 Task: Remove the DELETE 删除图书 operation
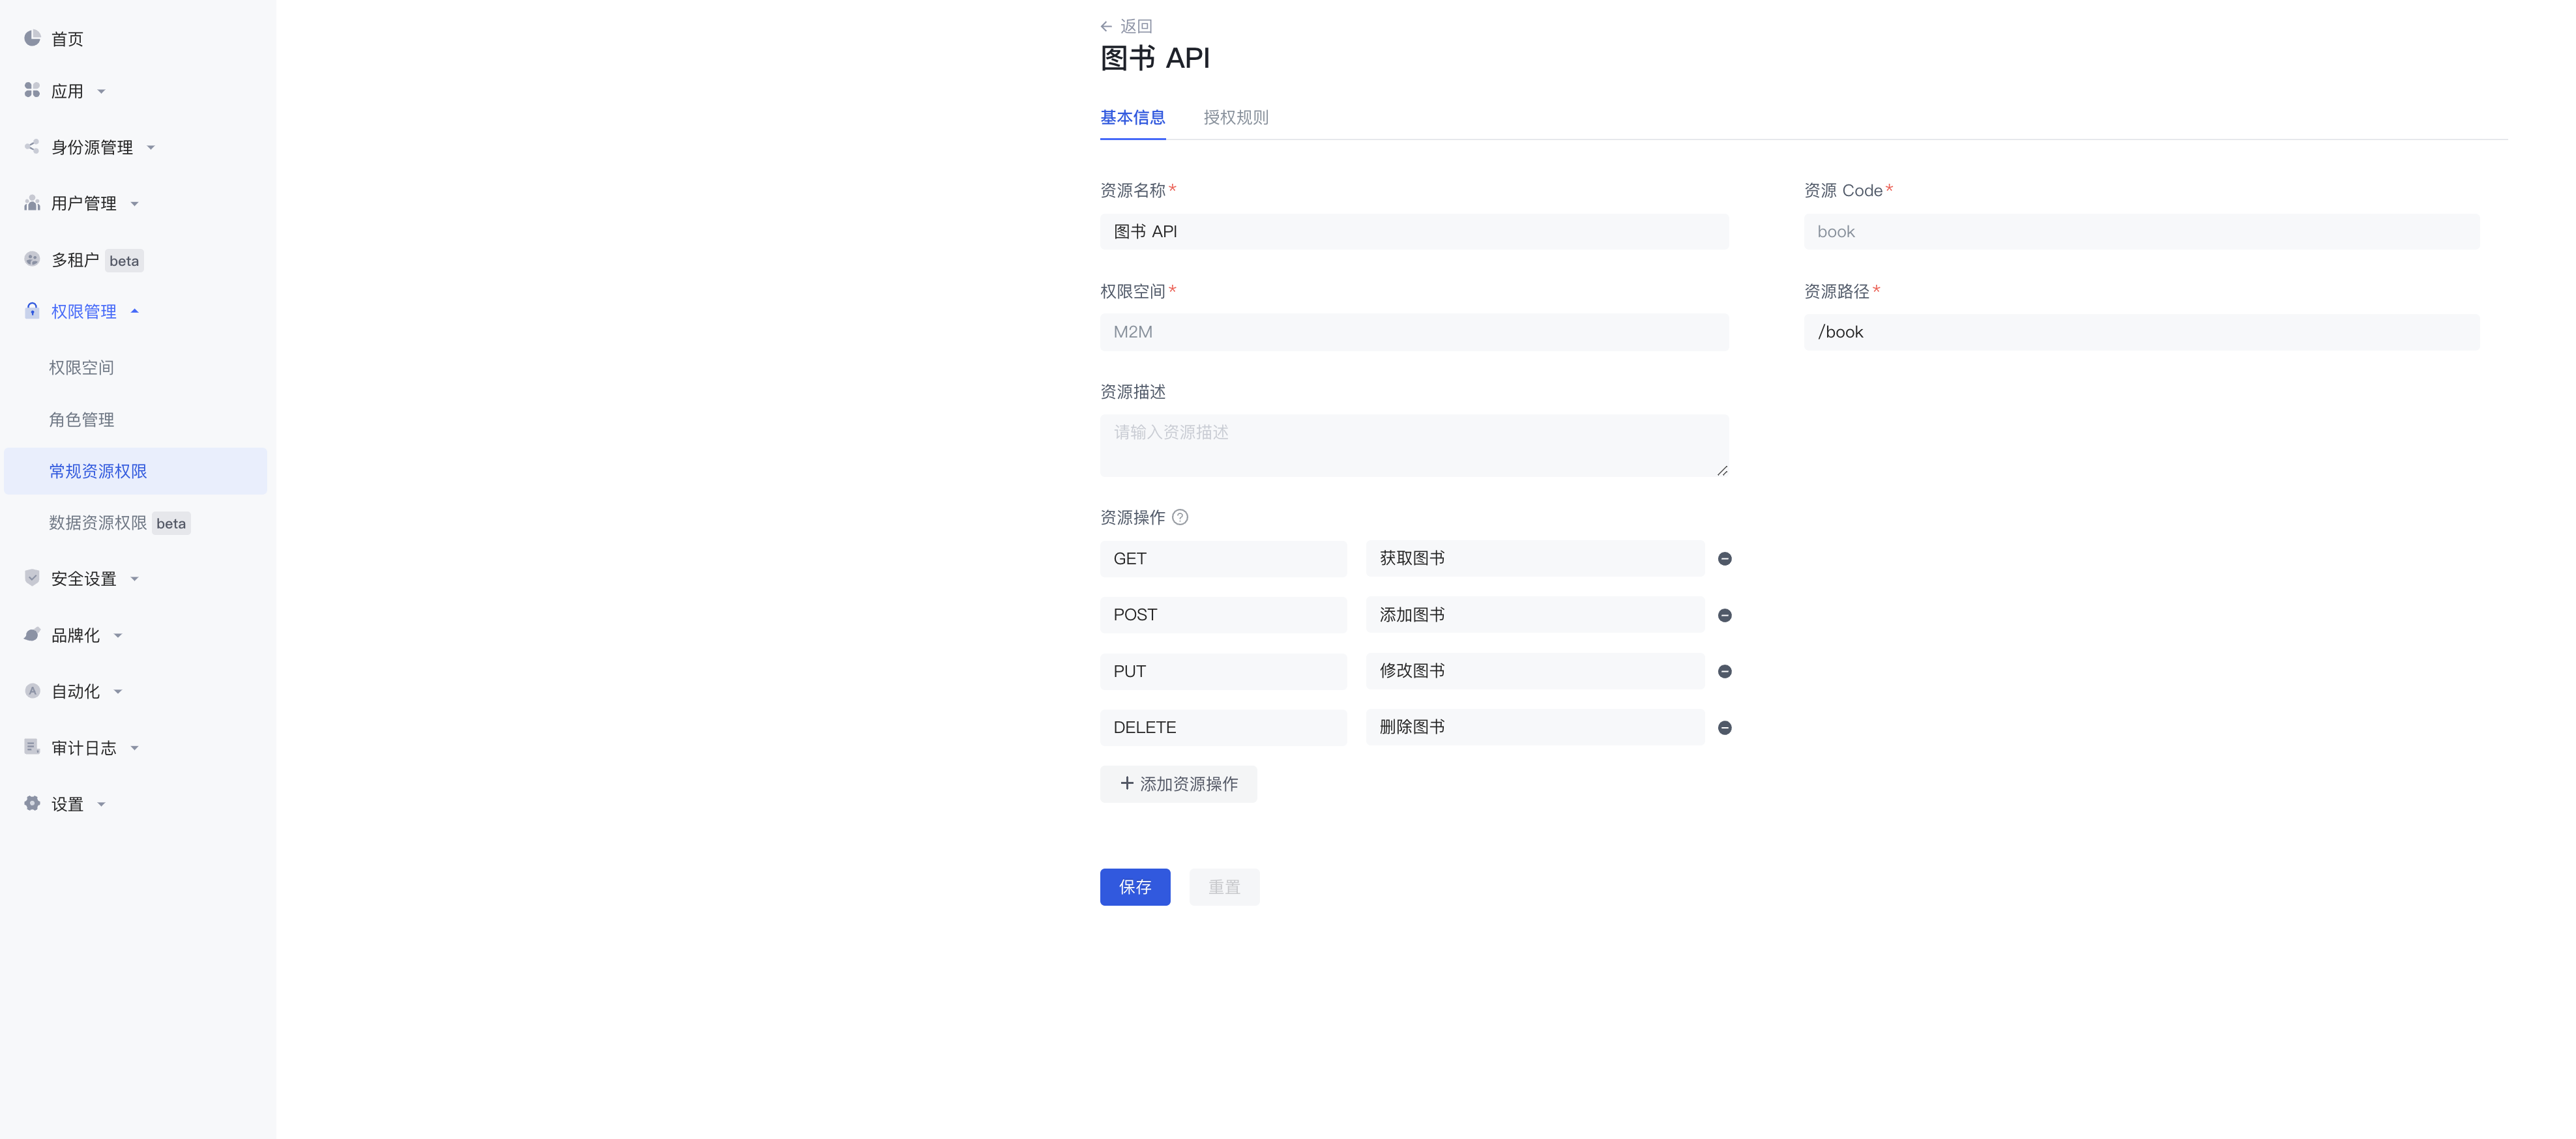[1724, 727]
